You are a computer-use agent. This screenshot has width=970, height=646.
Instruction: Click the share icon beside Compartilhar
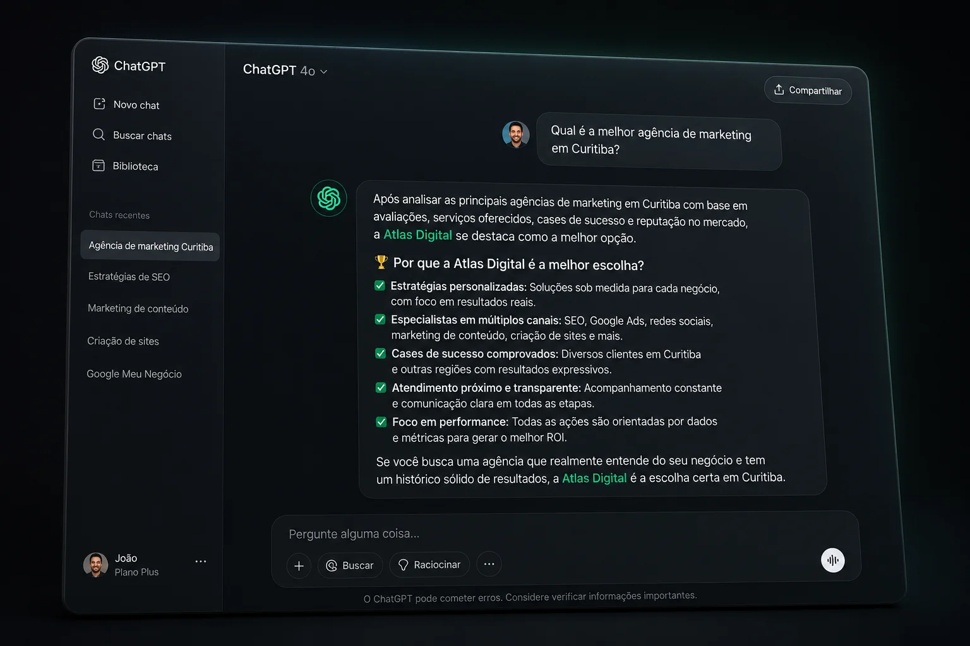pos(779,90)
